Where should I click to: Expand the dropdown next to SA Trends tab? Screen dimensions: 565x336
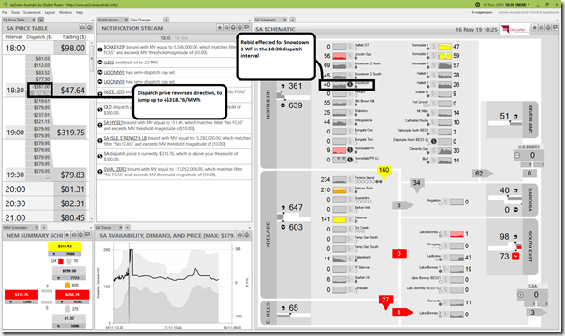pos(127,227)
